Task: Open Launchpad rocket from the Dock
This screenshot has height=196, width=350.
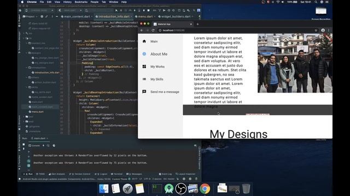Action: (127, 189)
